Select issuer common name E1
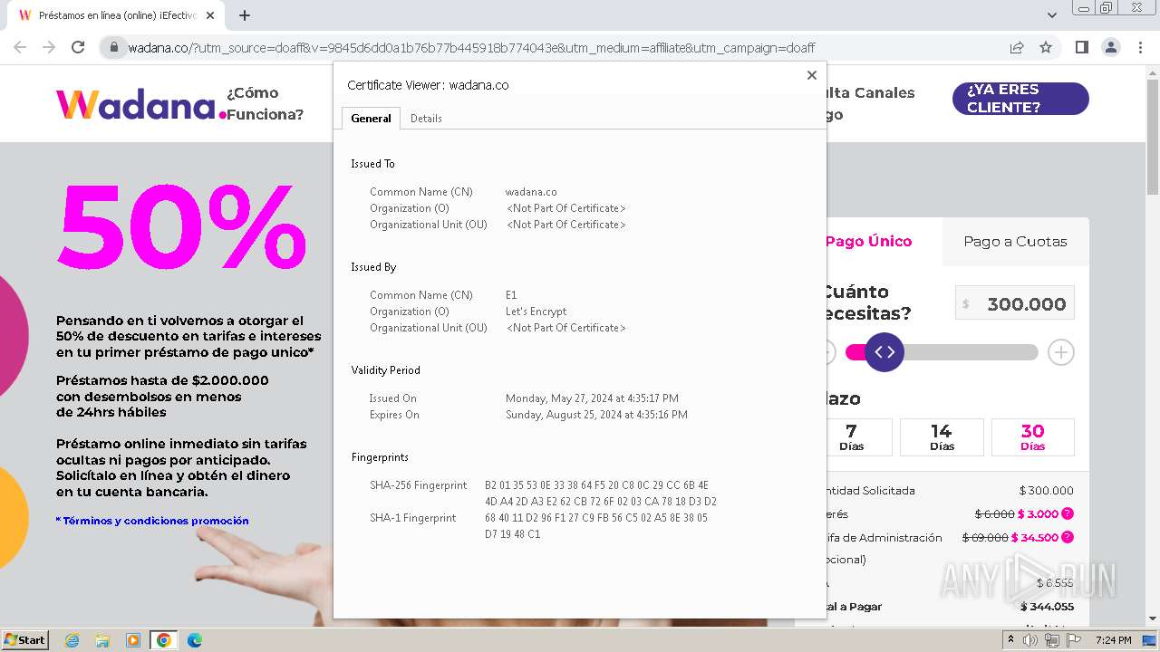The width and height of the screenshot is (1160, 652). (511, 295)
